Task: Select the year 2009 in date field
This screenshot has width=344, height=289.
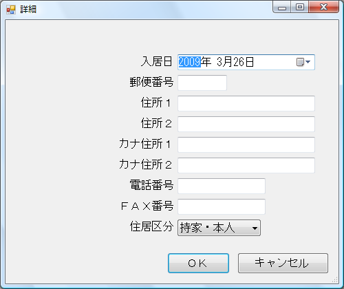Action: 190,62
